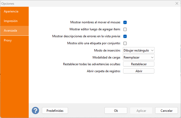Click the Modalidad de carga label
181x118 pixels.
click(x=107, y=57)
